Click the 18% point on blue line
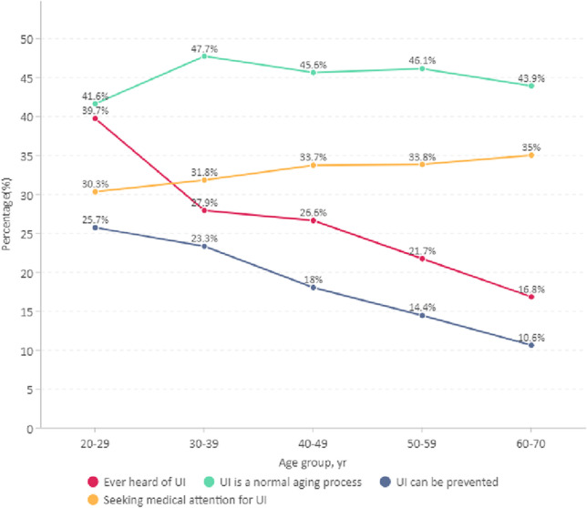The height and width of the screenshot is (508, 587). coord(314,288)
